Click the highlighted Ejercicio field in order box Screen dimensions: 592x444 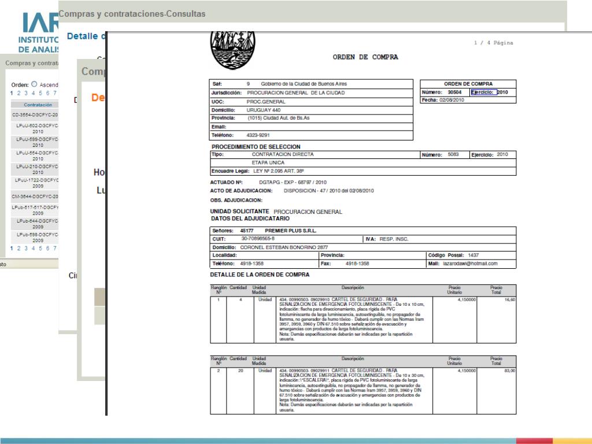tap(484, 92)
